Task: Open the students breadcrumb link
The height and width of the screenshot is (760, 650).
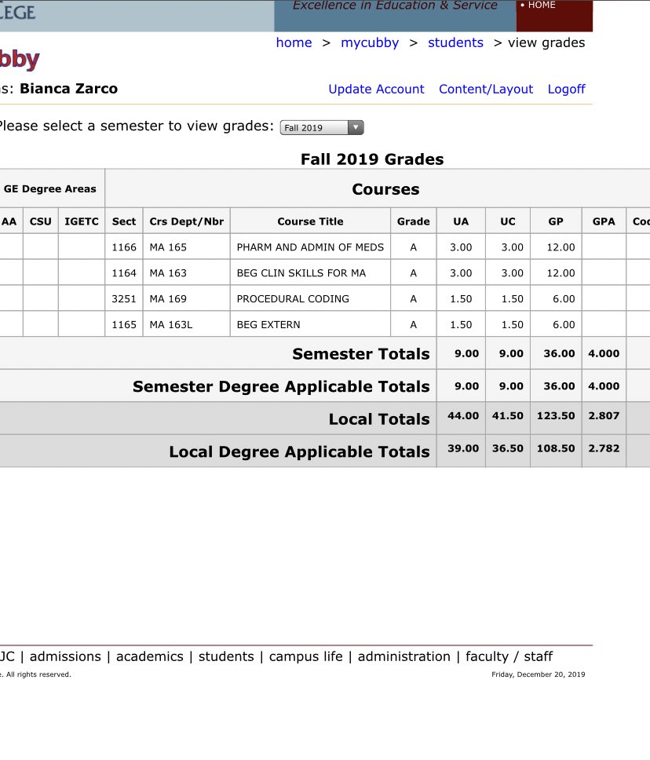Action: coord(455,42)
